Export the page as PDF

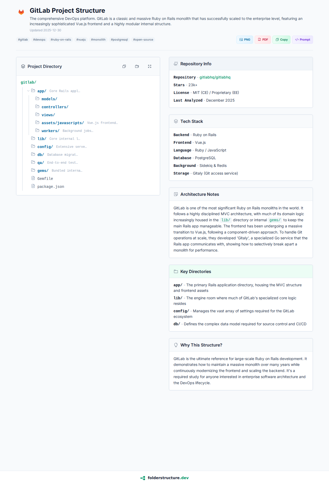click(x=263, y=40)
